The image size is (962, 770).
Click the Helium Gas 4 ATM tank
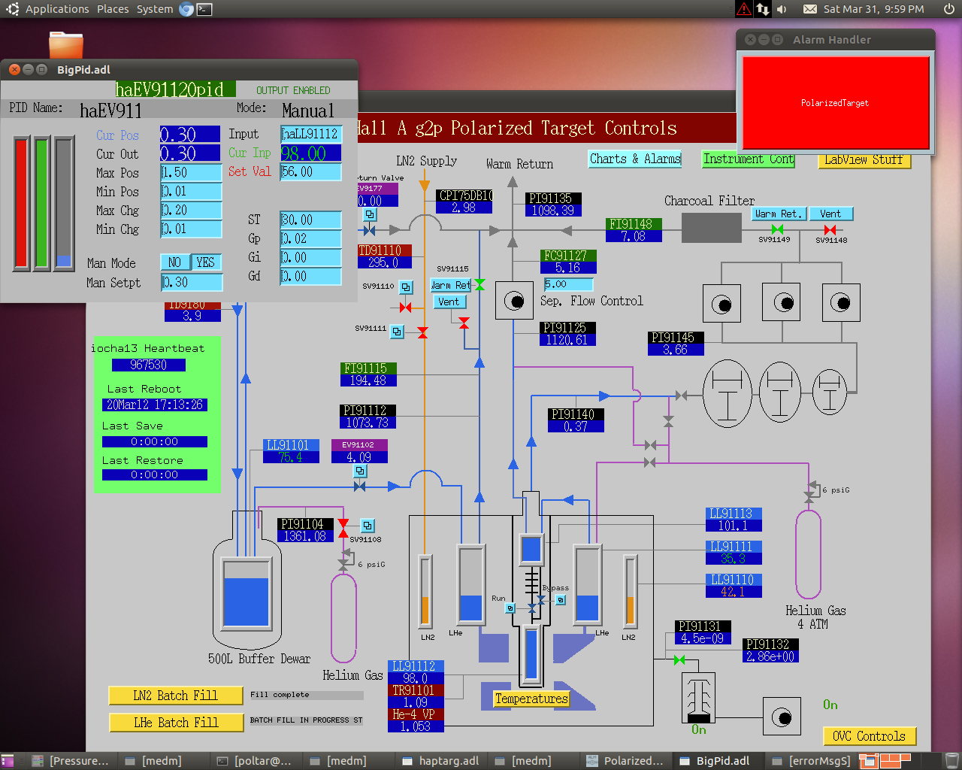(x=809, y=554)
